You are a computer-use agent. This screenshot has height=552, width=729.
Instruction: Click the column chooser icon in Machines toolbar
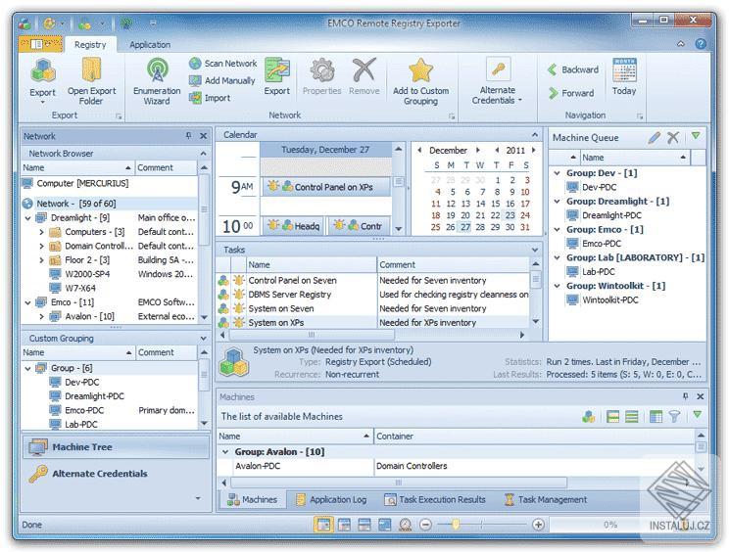(x=656, y=416)
